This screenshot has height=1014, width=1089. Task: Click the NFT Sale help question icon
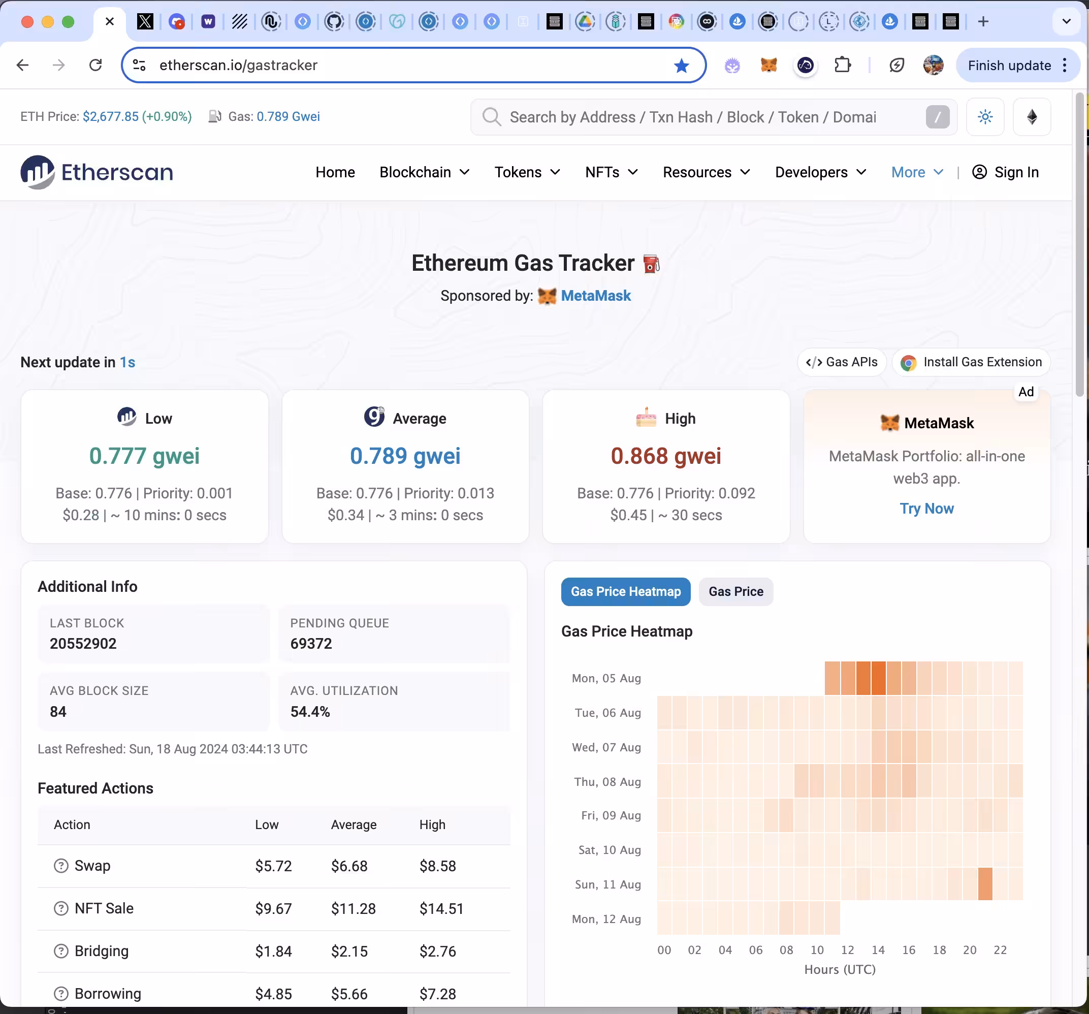(61, 908)
